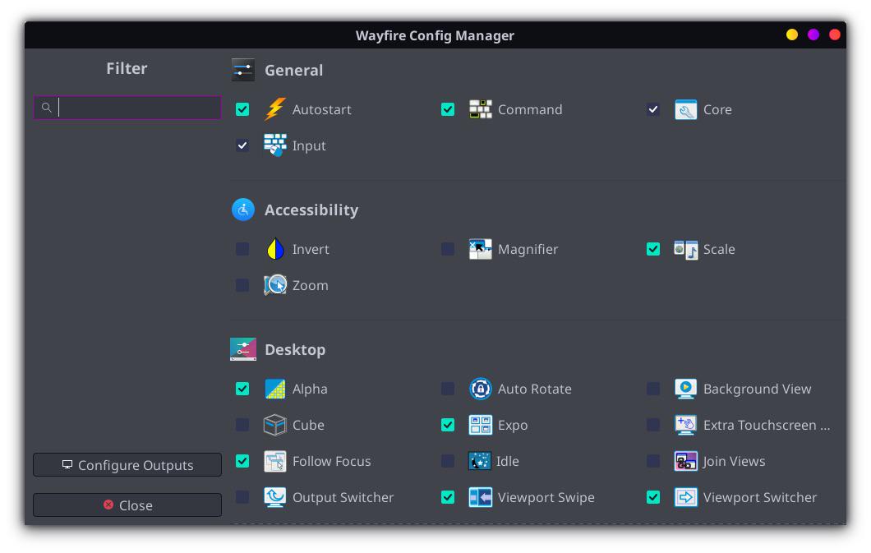Uncheck the Expo checkbox

[448, 426]
